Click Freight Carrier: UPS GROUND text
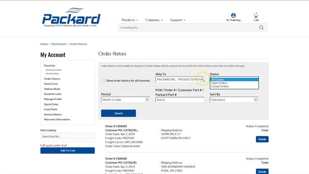The image size is (309, 174). (x=124, y=142)
